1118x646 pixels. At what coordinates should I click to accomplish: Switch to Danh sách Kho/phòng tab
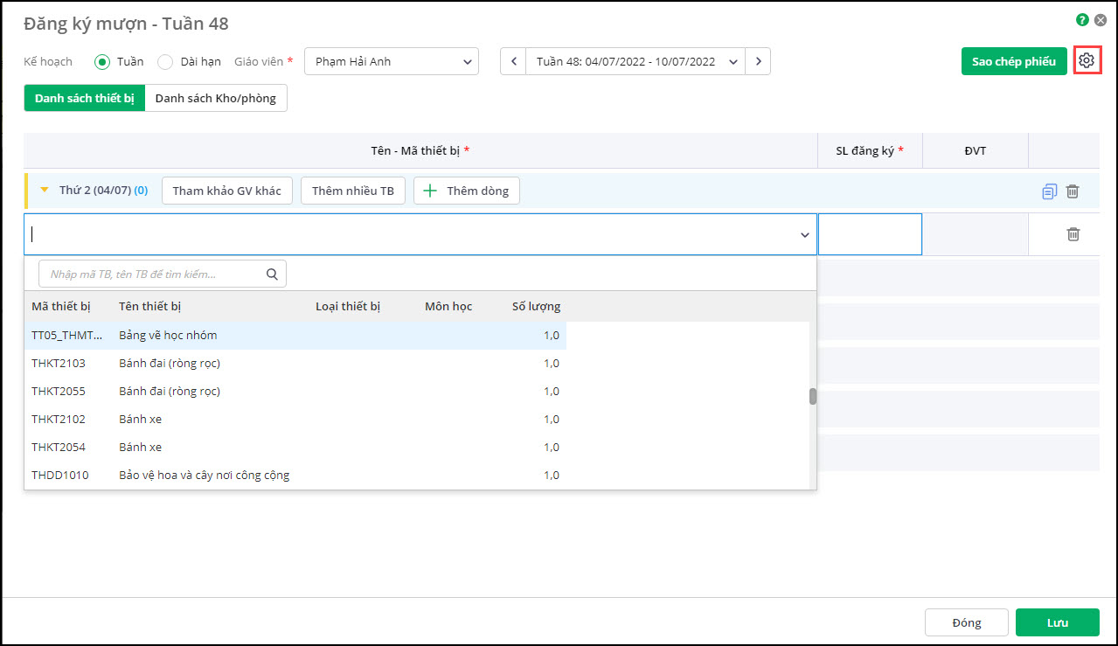pos(216,98)
